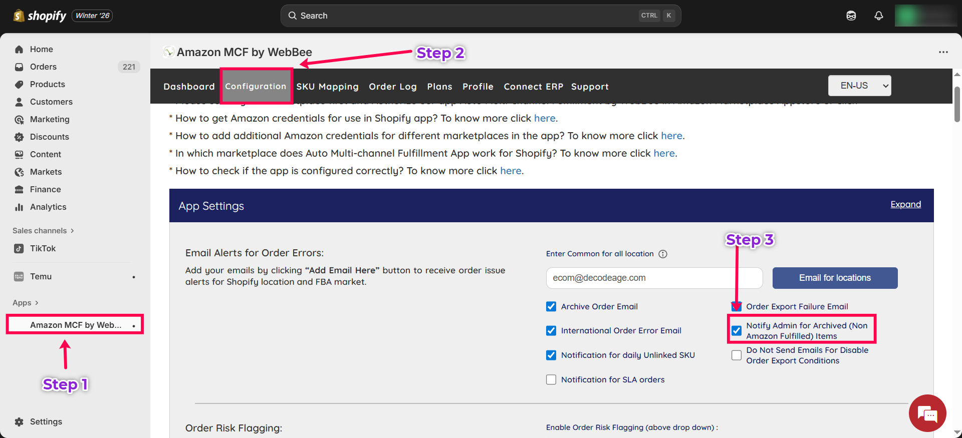Open the live chat bubble icon

[927, 413]
